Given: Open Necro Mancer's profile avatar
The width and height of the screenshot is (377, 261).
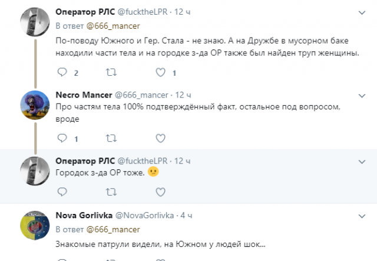Looking at the screenshot, I should tap(33, 105).
